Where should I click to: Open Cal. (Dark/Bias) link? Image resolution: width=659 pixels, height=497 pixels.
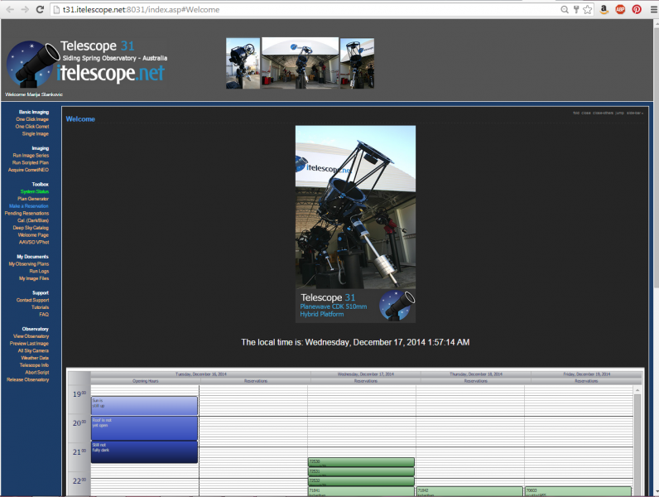33,220
